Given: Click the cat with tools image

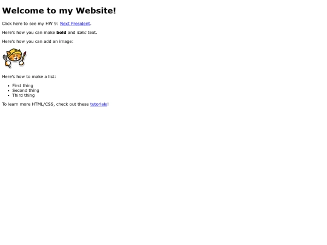Looking at the screenshot, I should point(15,58).
